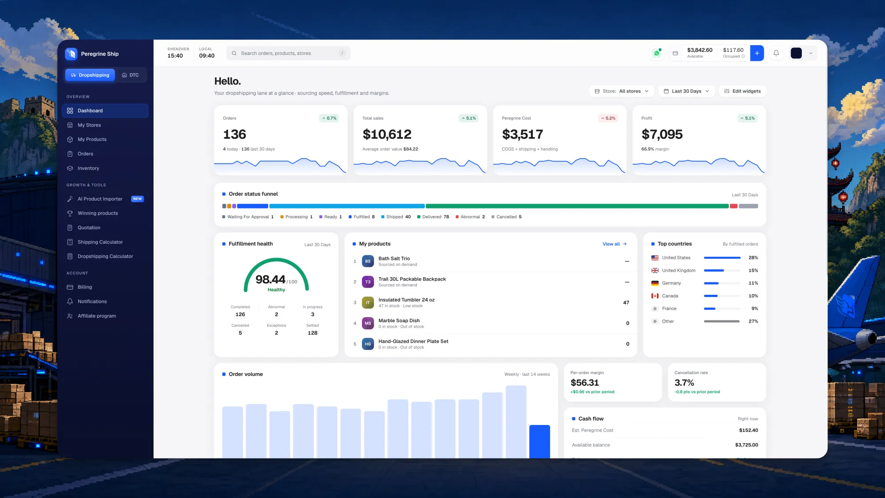Click the search magnifier icon
The width and height of the screenshot is (885, 498).
(234, 53)
